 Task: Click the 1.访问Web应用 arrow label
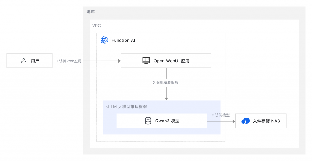[69, 61]
